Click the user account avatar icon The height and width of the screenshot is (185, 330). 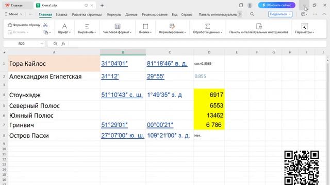250,5
